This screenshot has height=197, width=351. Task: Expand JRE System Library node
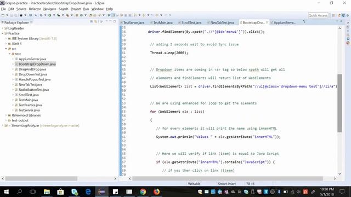click(6, 38)
